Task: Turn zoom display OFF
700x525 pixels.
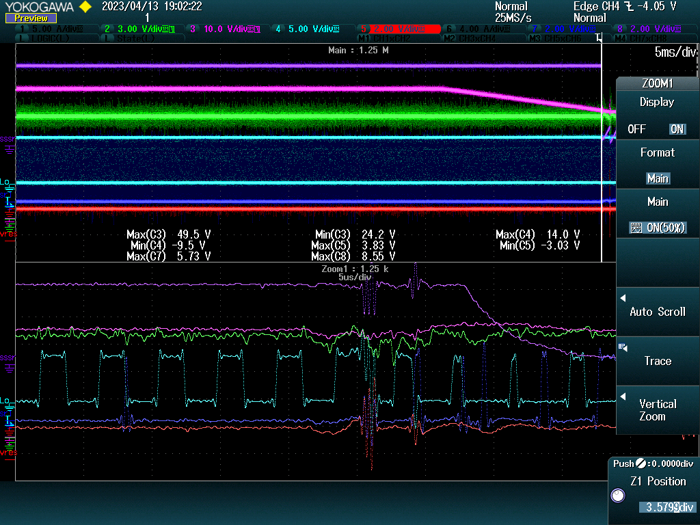Action: [636, 129]
